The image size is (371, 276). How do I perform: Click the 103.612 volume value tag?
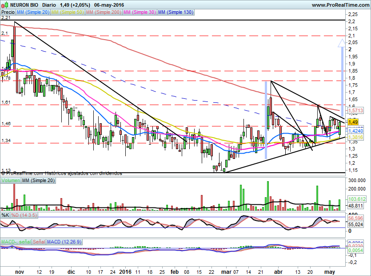(x=356, y=199)
